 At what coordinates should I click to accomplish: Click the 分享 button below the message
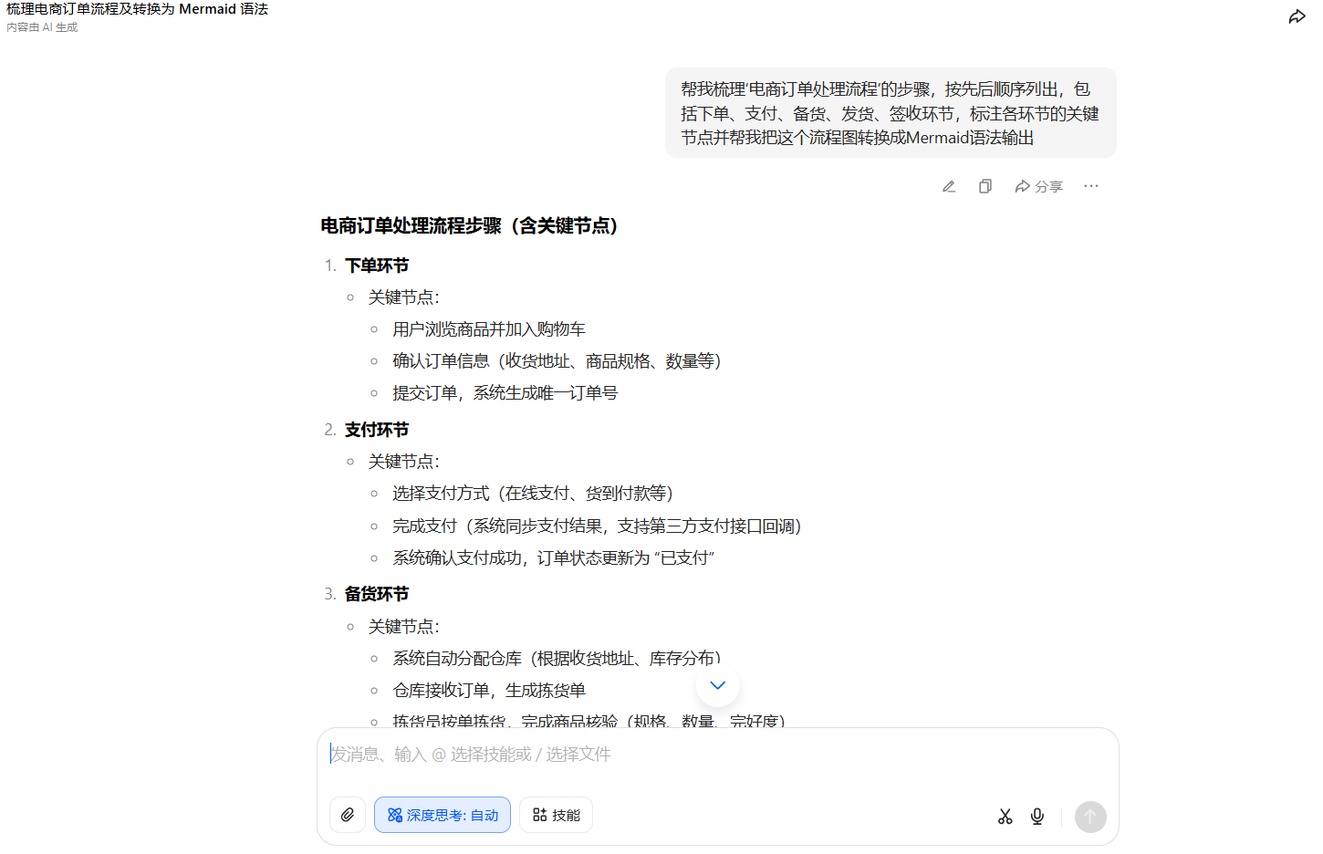click(1038, 186)
